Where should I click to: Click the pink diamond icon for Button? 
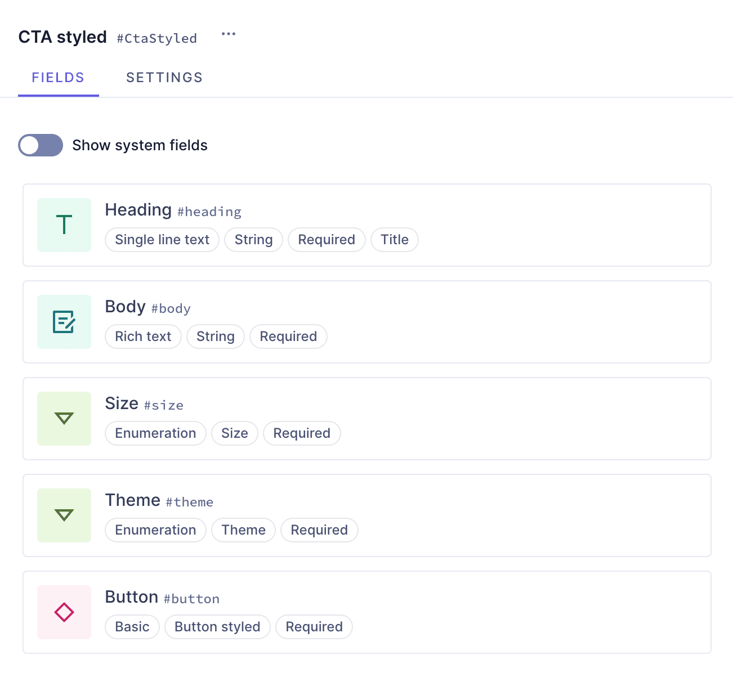tap(64, 612)
